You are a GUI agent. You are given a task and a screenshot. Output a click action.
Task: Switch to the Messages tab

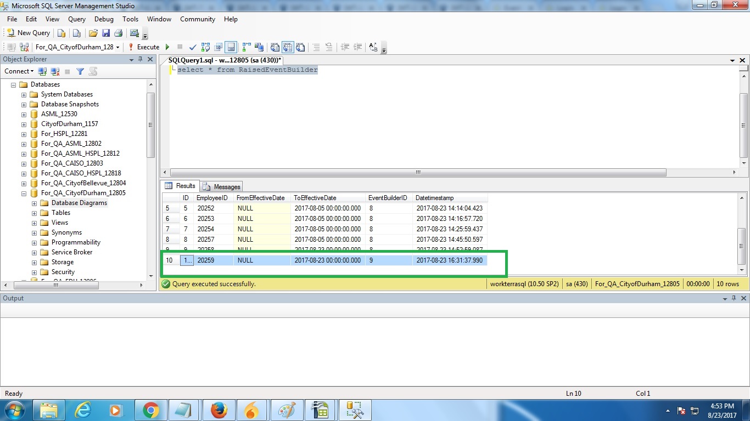coord(221,186)
